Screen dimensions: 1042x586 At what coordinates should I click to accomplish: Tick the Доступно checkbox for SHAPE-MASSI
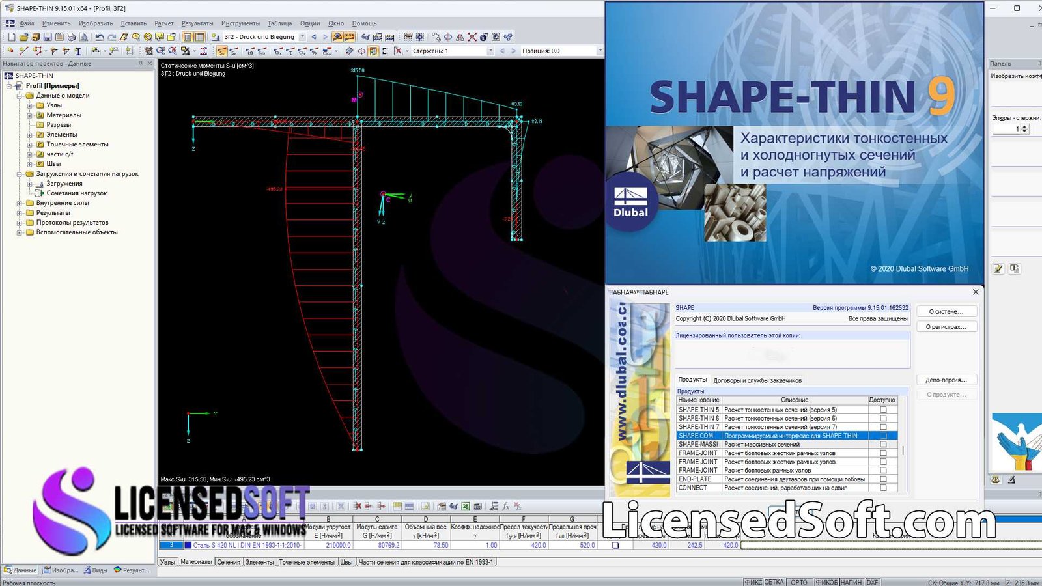point(883,444)
